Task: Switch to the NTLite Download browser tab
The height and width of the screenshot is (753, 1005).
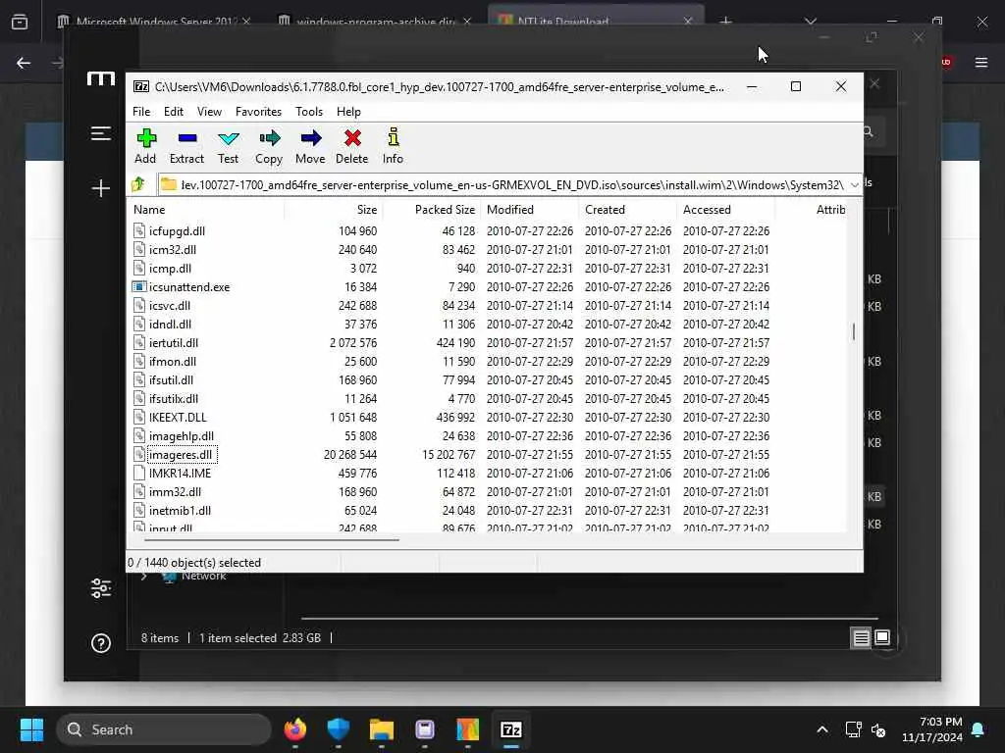Action: tap(596, 22)
